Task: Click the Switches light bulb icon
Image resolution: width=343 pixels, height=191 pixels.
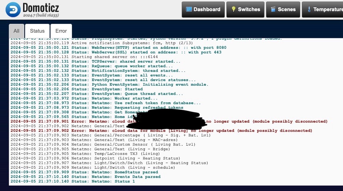Action: (233, 9)
